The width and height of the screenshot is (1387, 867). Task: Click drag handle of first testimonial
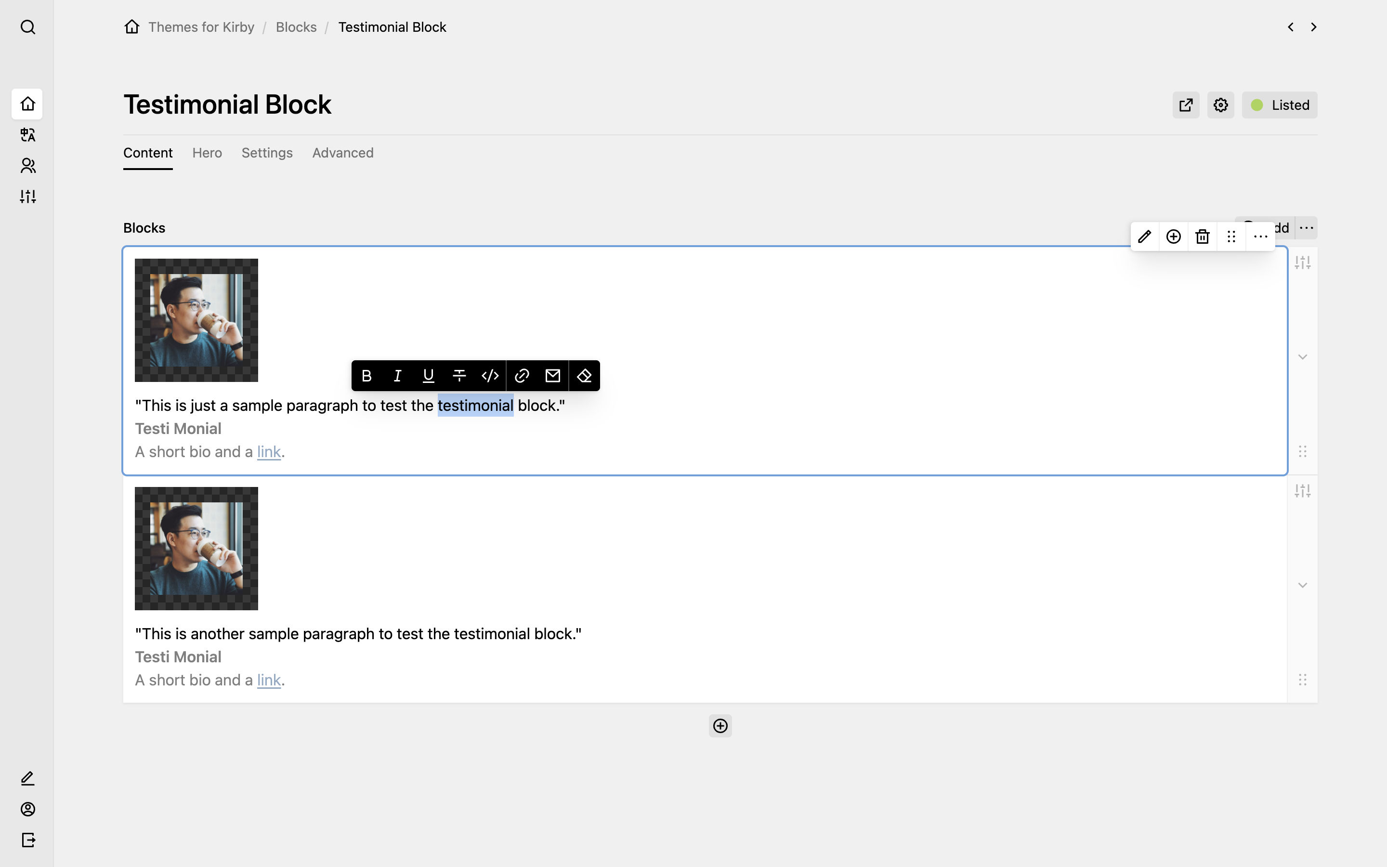[1303, 451]
